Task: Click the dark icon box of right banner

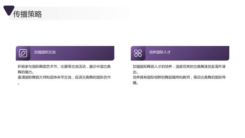Action: coord(138,53)
